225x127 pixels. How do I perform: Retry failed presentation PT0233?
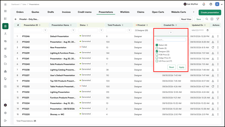pos(213,86)
